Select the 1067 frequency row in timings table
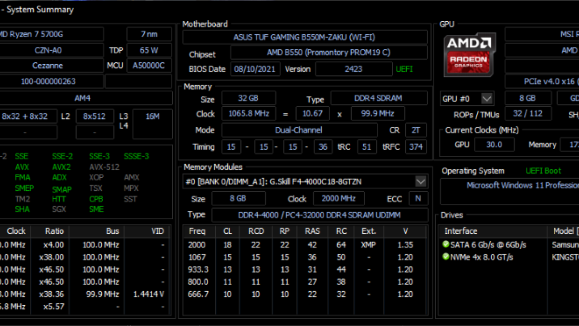 pyautogui.click(x=305, y=257)
